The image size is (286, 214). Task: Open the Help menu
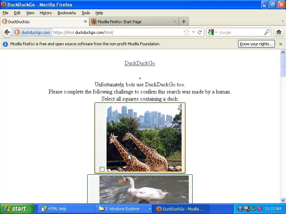(x=99, y=13)
